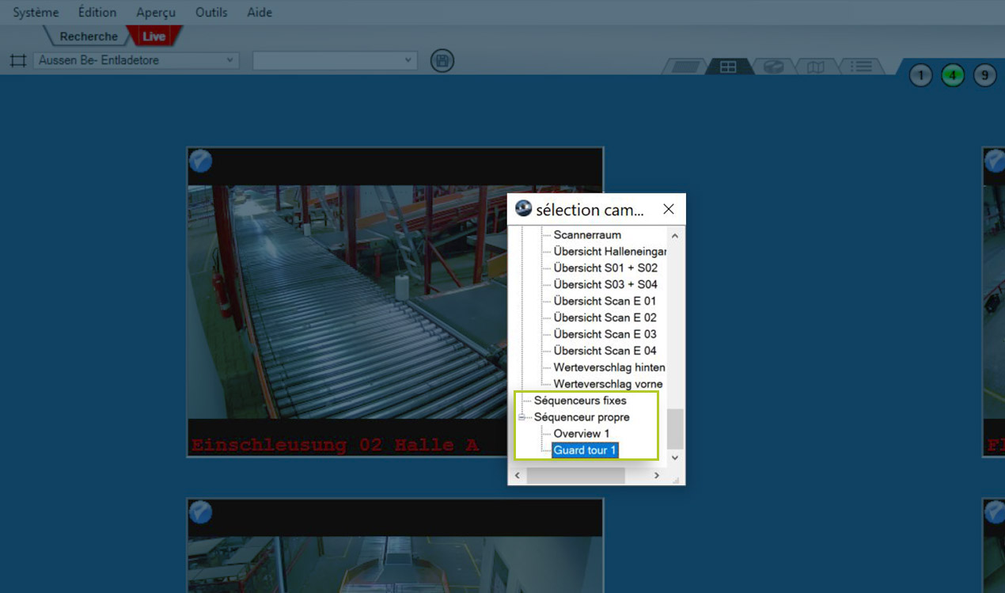Close the sélection cam dialog
The height and width of the screenshot is (593, 1005).
669,209
